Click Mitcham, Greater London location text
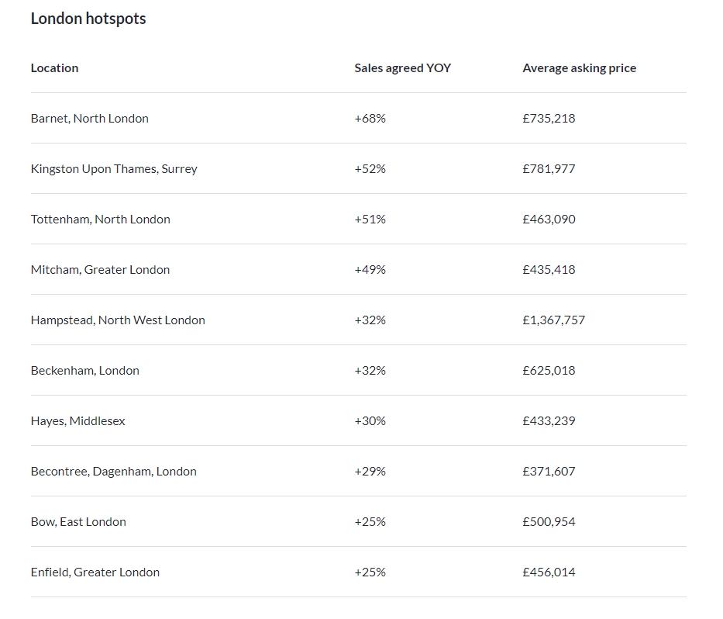The height and width of the screenshot is (619, 723). 100,270
